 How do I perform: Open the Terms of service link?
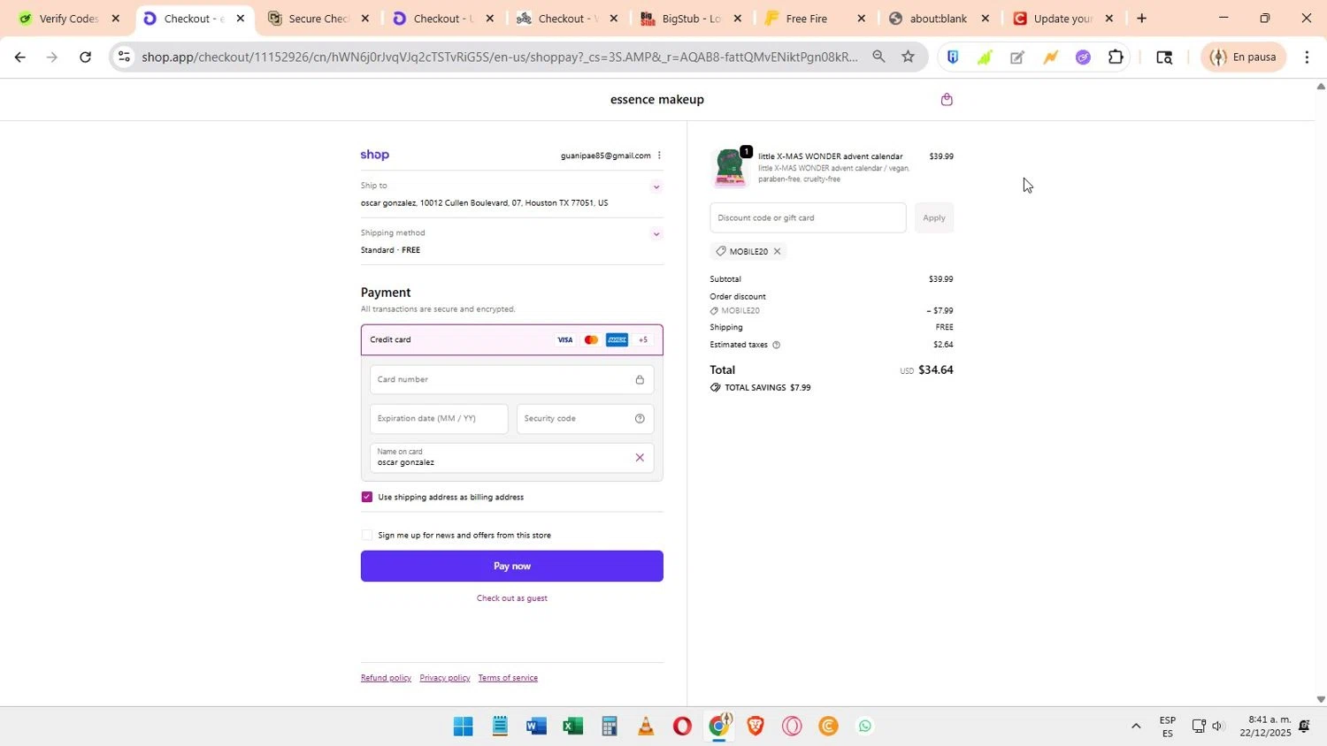pyautogui.click(x=508, y=678)
